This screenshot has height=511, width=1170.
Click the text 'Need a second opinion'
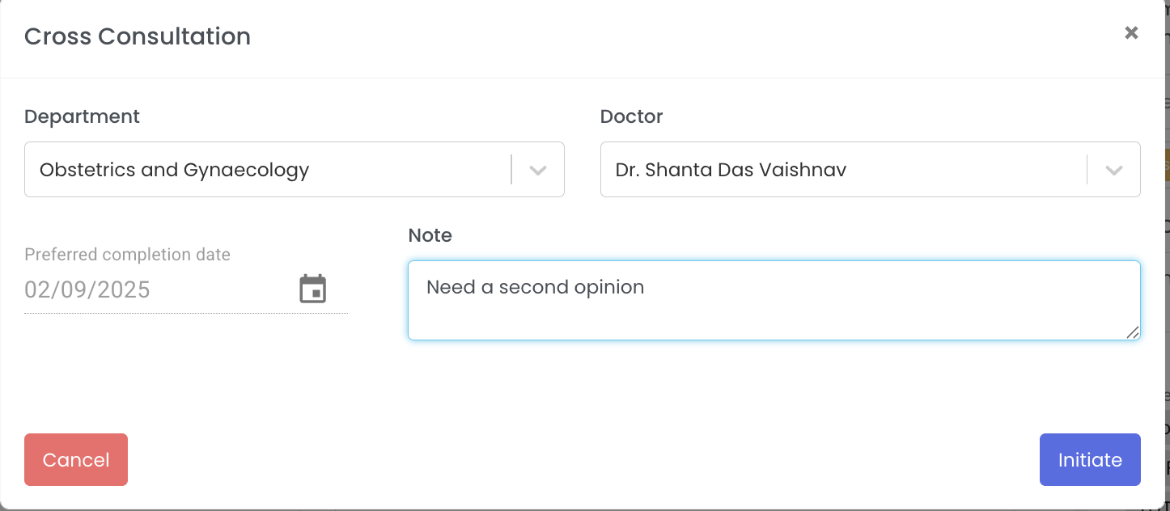click(x=535, y=287)
